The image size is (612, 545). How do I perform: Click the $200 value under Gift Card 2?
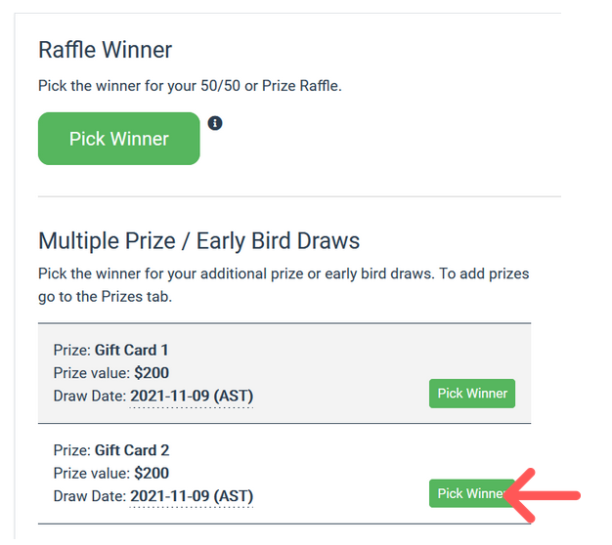tap(152, 474)
